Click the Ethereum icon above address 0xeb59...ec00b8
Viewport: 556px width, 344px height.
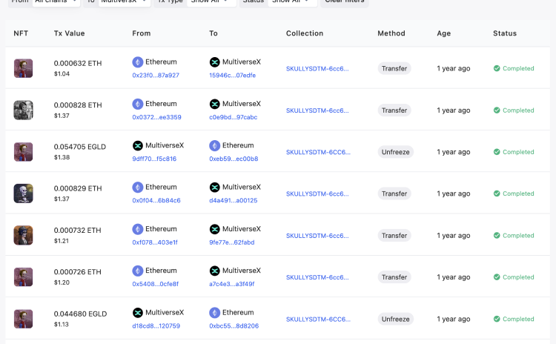coord(214,145)
